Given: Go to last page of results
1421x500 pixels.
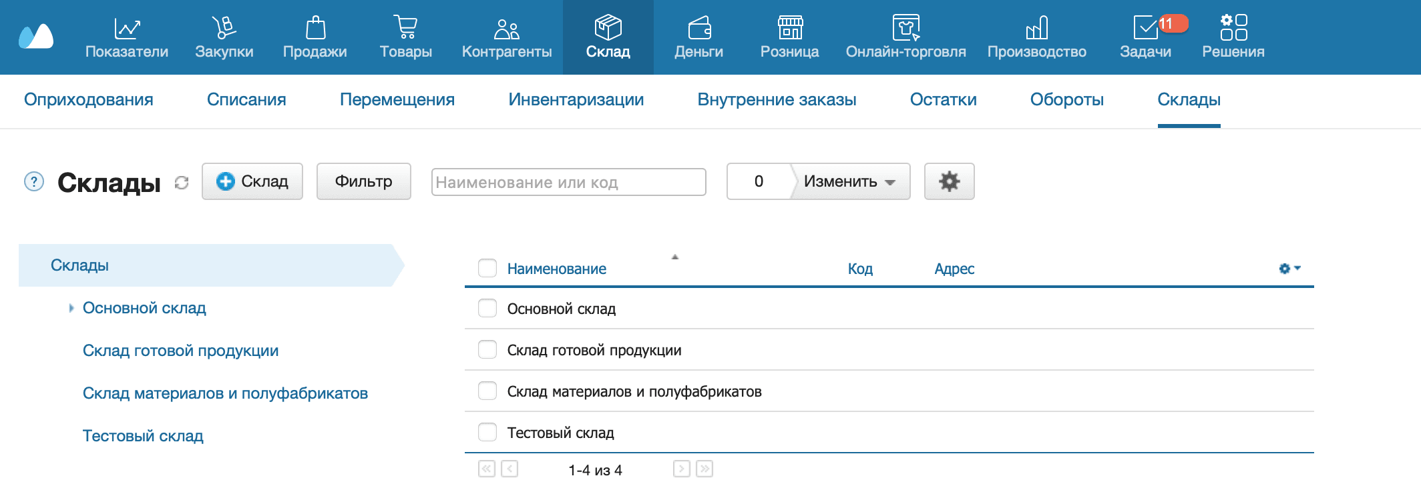Looking at the screenshot, I should [x=704, y=469].
